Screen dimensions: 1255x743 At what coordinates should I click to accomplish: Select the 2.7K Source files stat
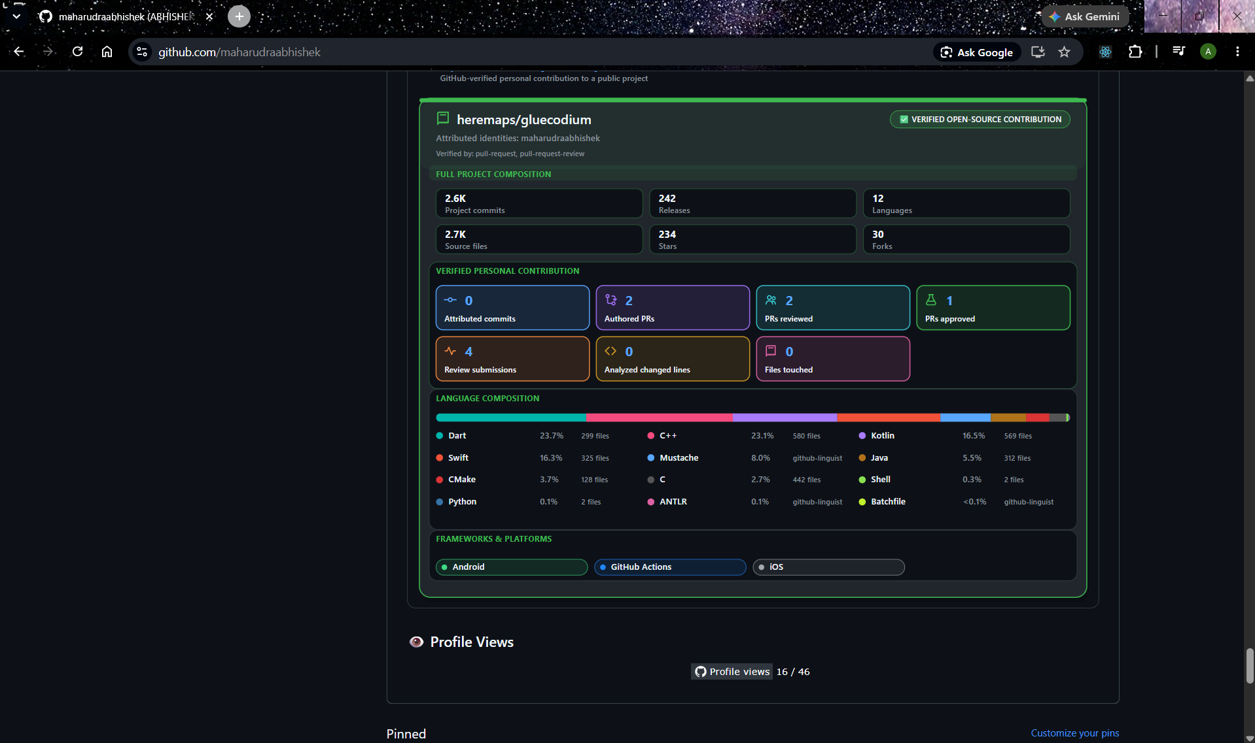tap(539, 239)
